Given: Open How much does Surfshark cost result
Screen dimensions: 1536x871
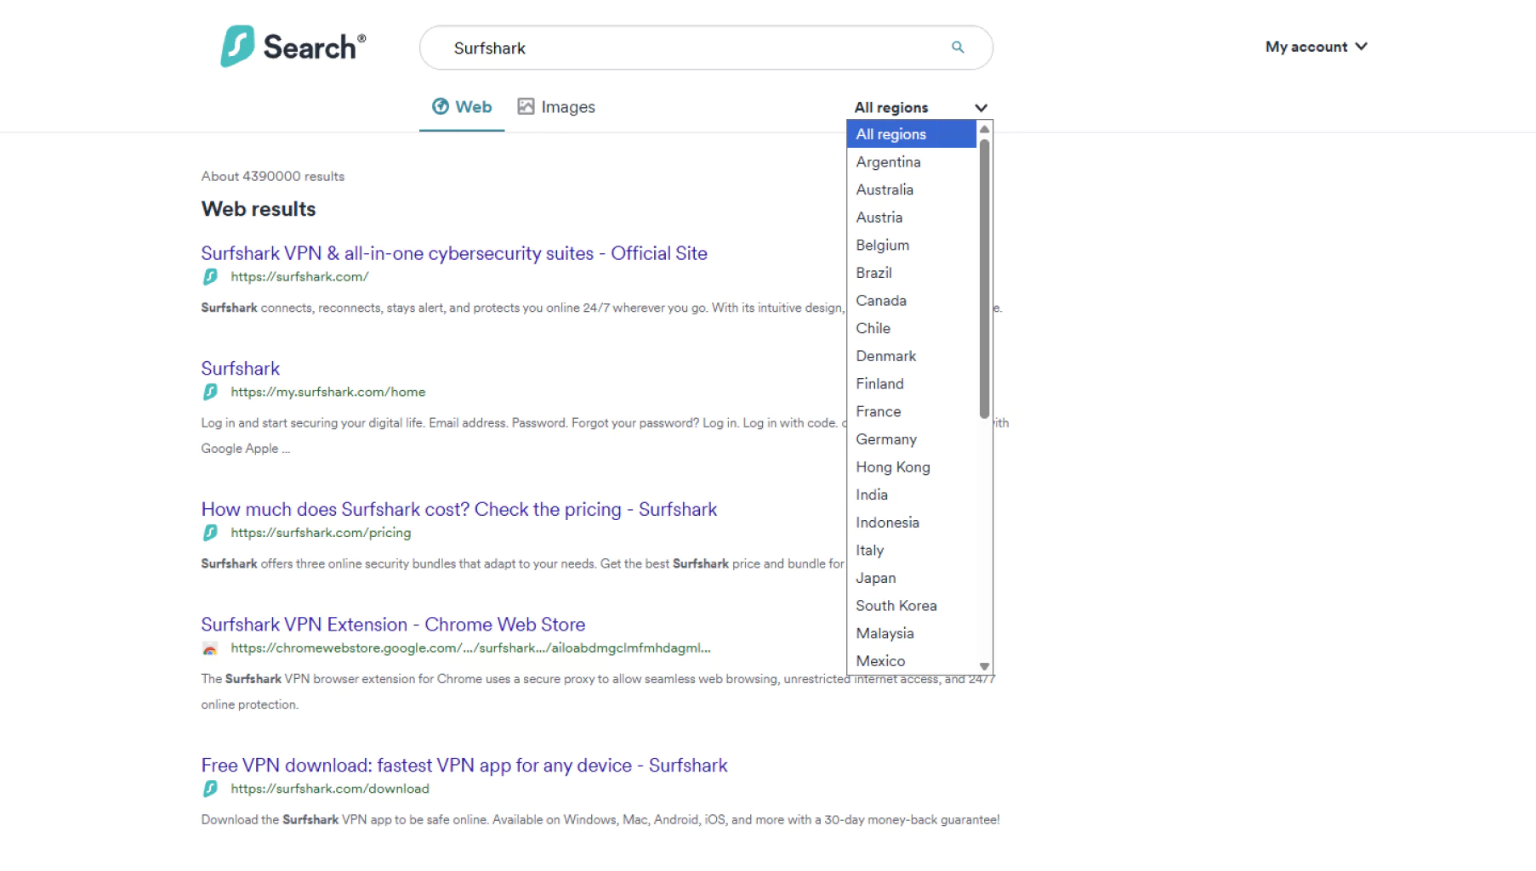Looking at the screenshot, I should coord(459,509).
